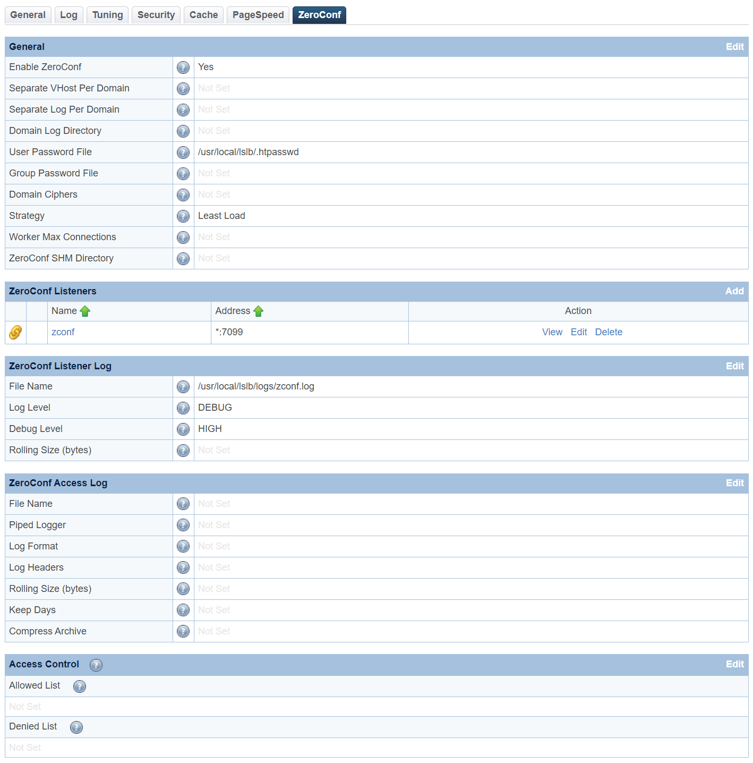Switch to the PageSpeed tab
Screen dimensions: 753x763
[x=258, y=15]
